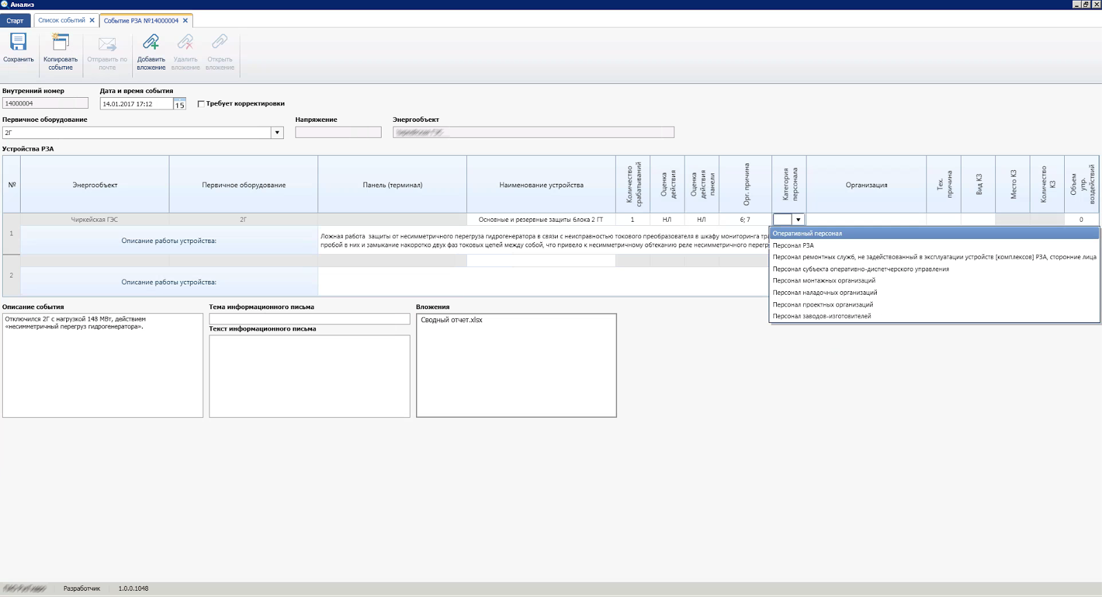The width and height of the screenshot is (1102, 597).
Task: Click Оценка действия НЛ cell
Action: tap(667, 220)
